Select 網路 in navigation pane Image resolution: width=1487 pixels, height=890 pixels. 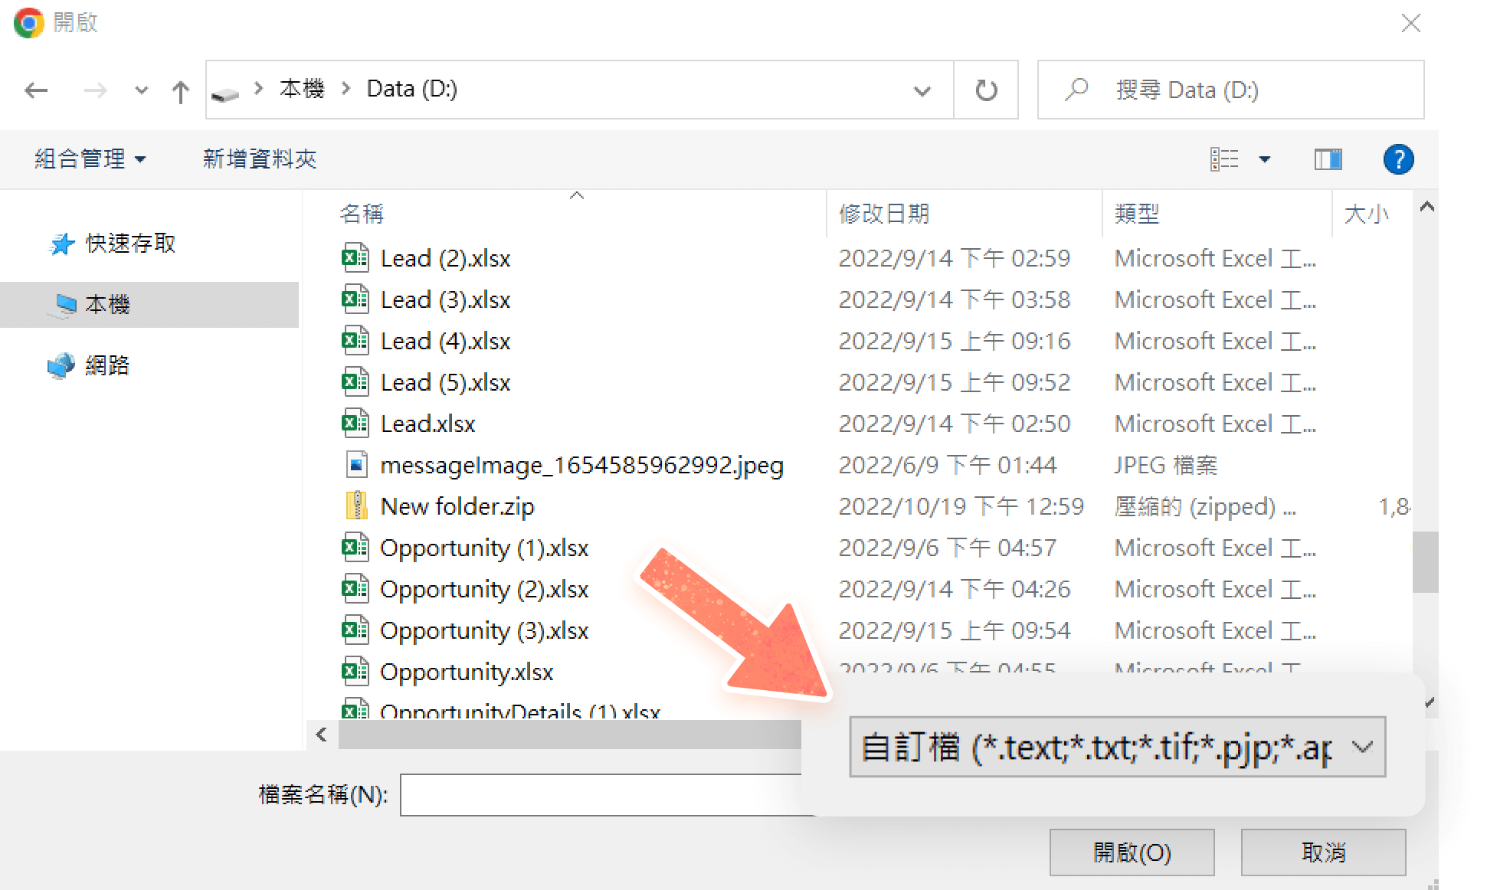[106, 365]
